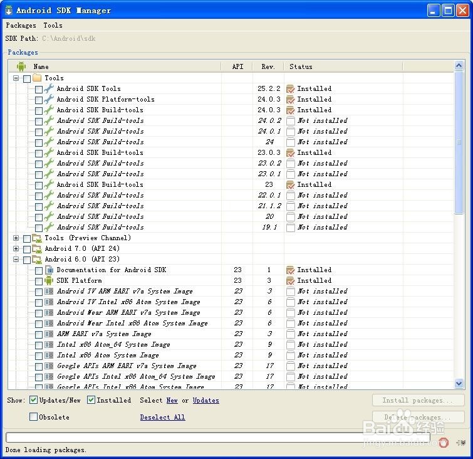Click the package list scroll up arrow

pyautogui.click(x=459, y=66)
